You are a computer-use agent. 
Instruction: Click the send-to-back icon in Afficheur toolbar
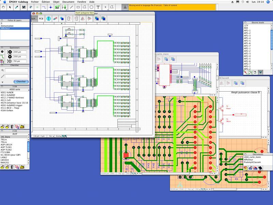pyautogui.click(x=103, y=19)
